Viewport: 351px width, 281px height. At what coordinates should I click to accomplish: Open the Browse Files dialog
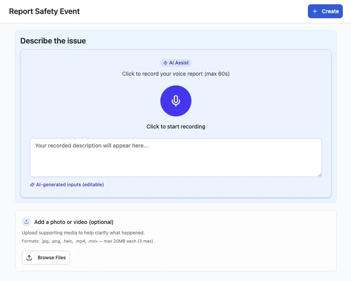click(x=46, y=258)
